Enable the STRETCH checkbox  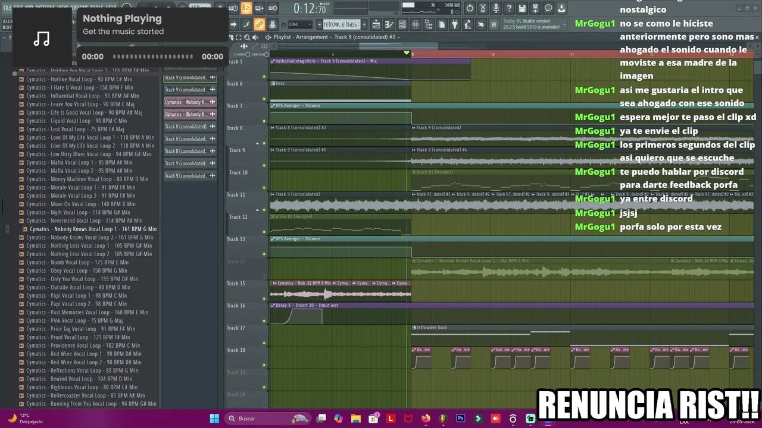(x=266, y=55)
